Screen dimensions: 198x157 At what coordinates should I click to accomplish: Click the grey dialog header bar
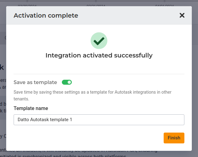coord(124,15)
